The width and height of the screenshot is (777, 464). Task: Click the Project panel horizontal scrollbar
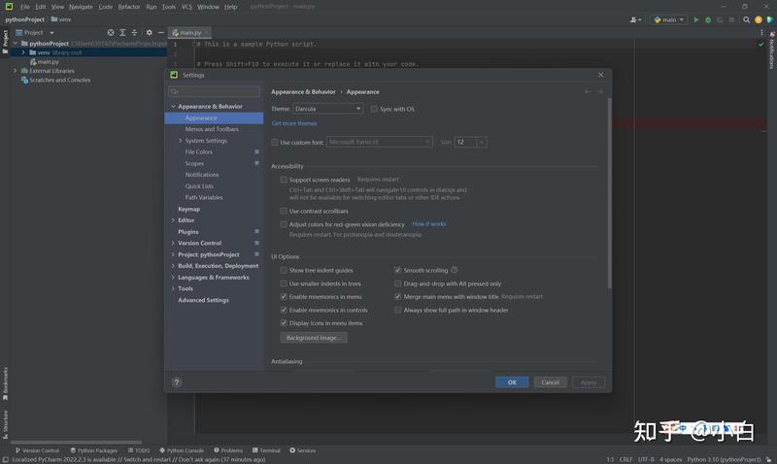[77, 442]
